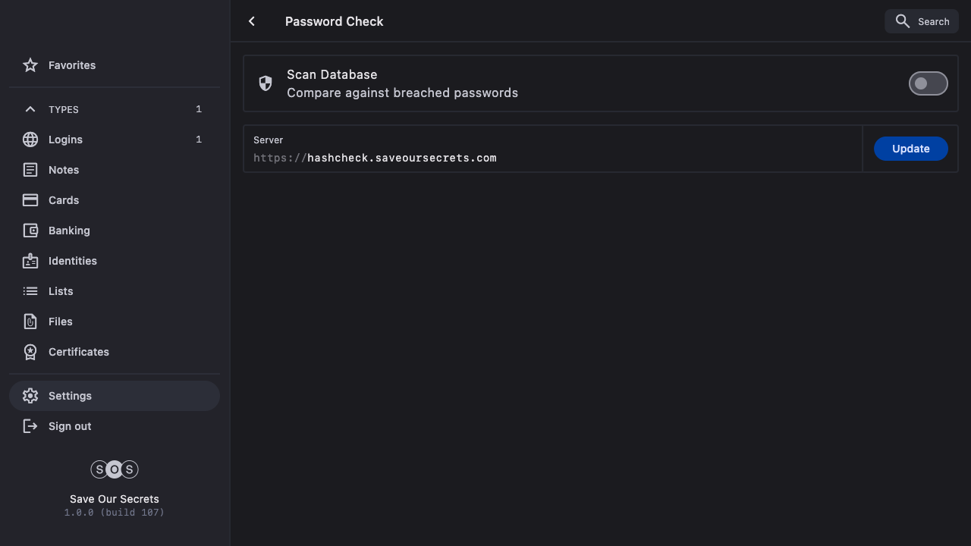Click the Lists icon in sidebar

(30, 291)
